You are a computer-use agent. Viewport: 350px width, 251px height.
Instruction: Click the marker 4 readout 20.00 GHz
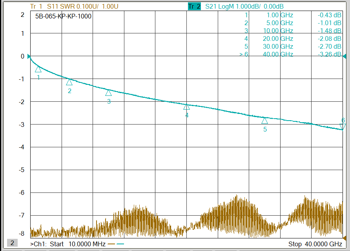tap(278, 38)
